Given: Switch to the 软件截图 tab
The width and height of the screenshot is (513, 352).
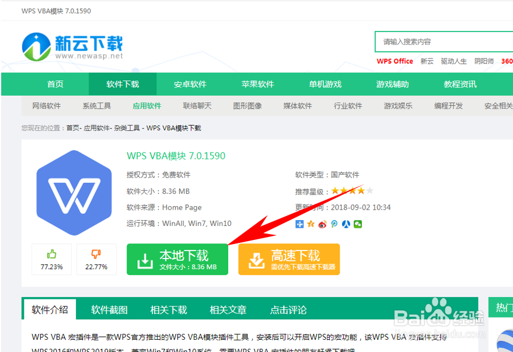Looking at the screenshot, I should (x=109, y=309).
